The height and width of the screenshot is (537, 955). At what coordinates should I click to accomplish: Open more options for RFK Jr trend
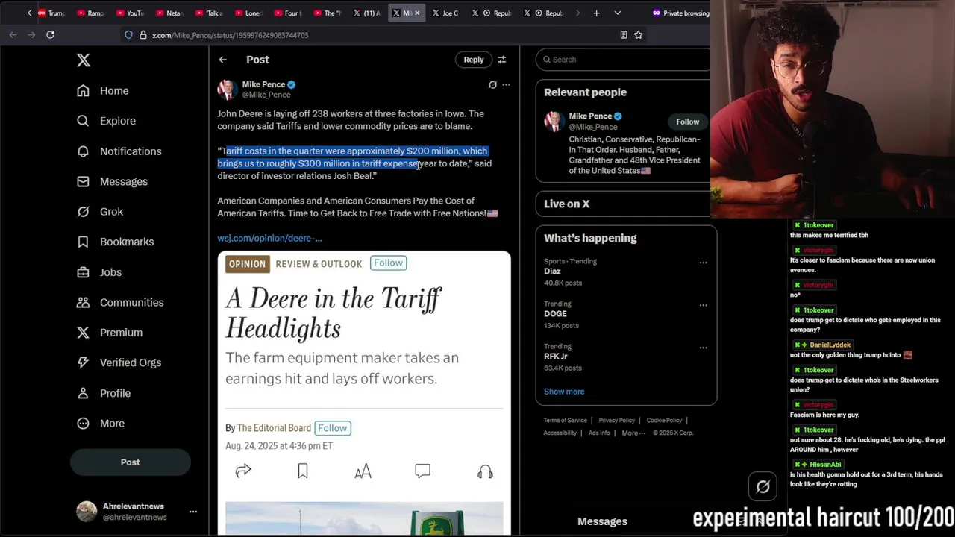[x=703, y=348]
